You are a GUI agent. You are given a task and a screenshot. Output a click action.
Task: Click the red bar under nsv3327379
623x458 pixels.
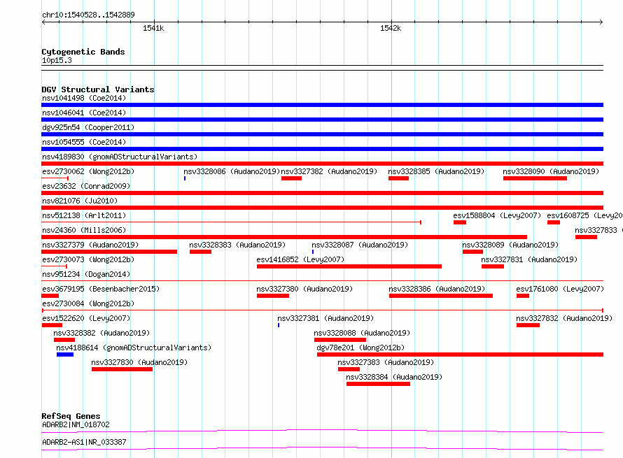tap(109, 252)
